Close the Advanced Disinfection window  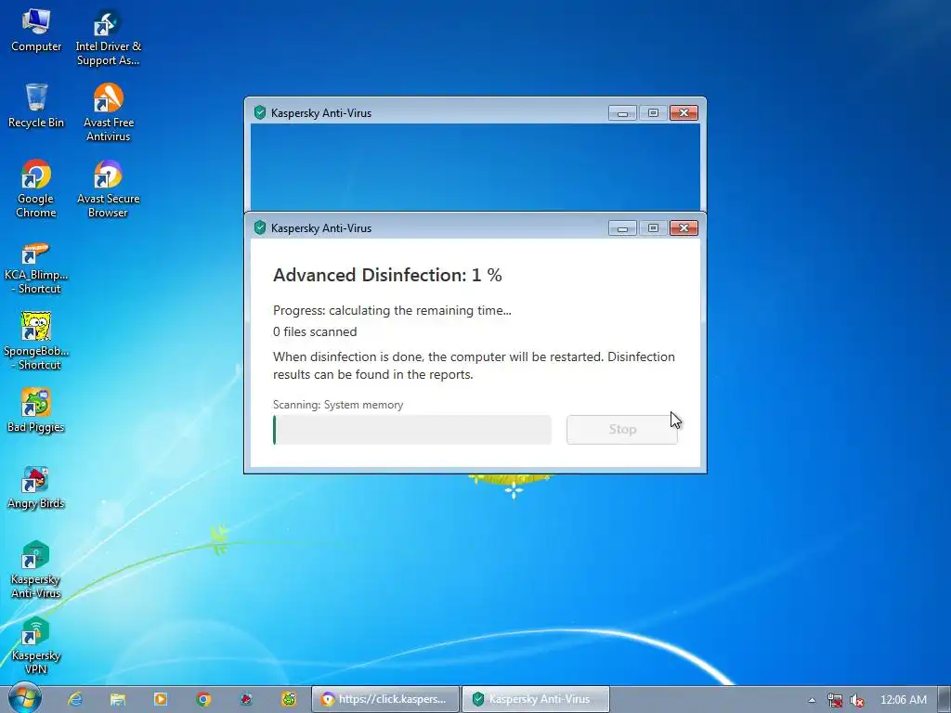click(x=684, y=228)
